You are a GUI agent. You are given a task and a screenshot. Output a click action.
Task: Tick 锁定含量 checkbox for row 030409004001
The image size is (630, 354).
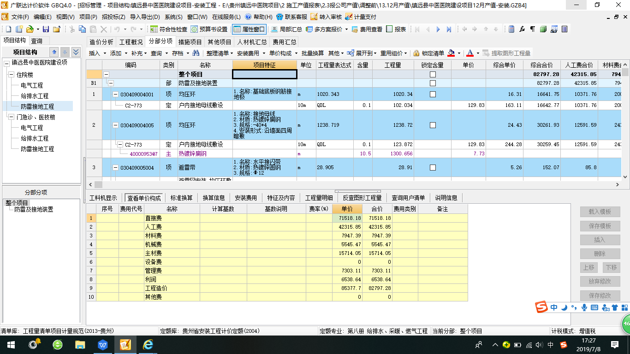click(x=433, y=94)
